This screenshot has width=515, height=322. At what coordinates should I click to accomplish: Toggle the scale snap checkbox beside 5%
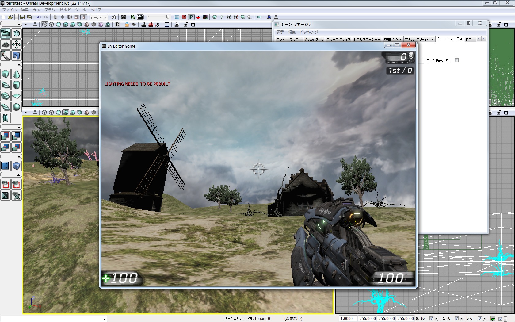pyautogui.click(x=480, y=319)
